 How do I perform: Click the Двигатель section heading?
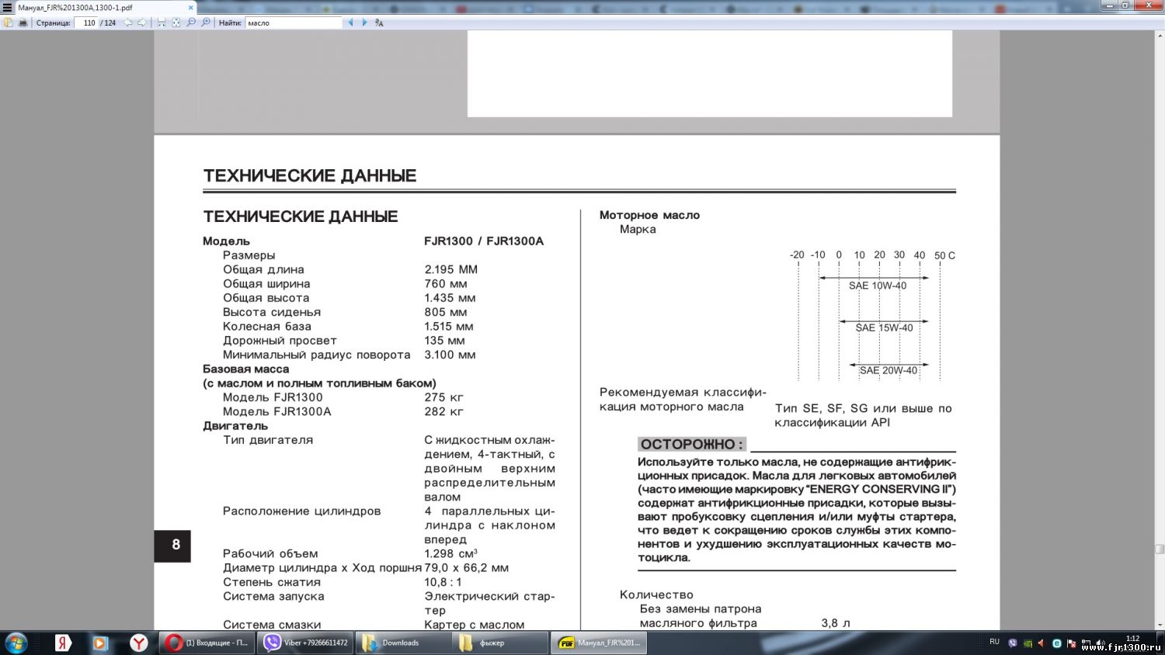[x=235, y=426]
